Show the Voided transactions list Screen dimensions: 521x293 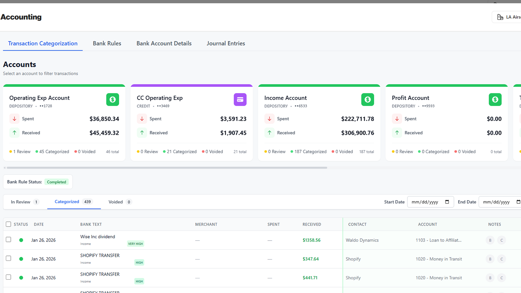tap(120, 202)
